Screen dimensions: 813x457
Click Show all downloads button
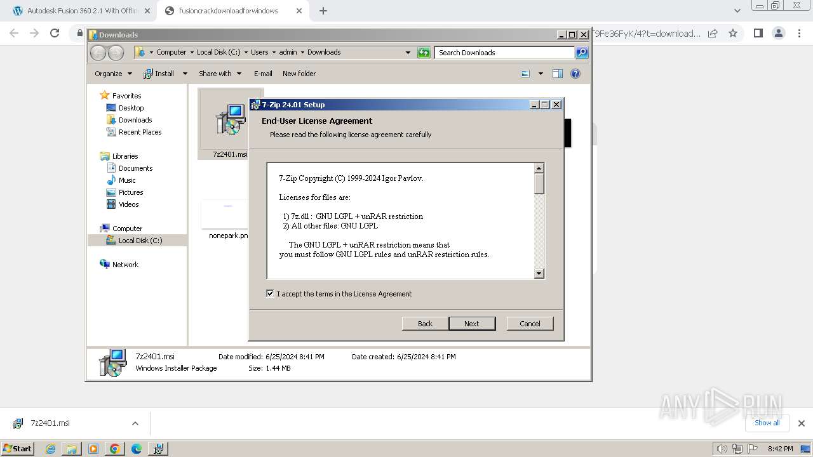[x=767, y=423]
